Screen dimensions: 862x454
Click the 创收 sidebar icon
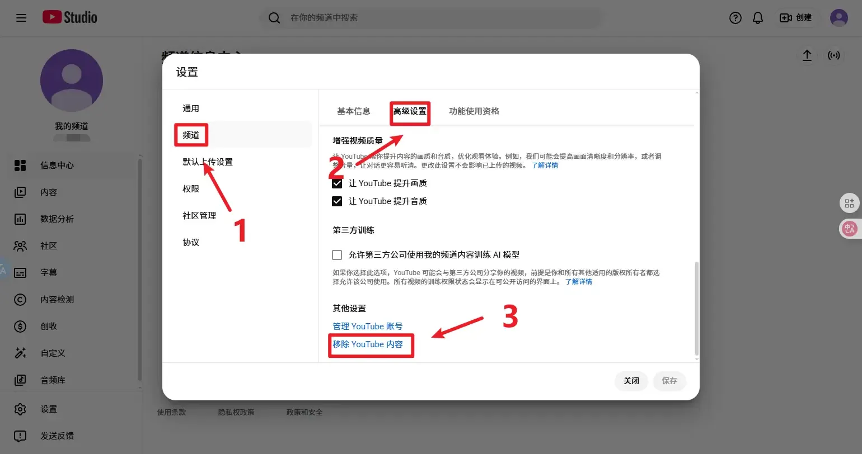click(x=21, y=326)
